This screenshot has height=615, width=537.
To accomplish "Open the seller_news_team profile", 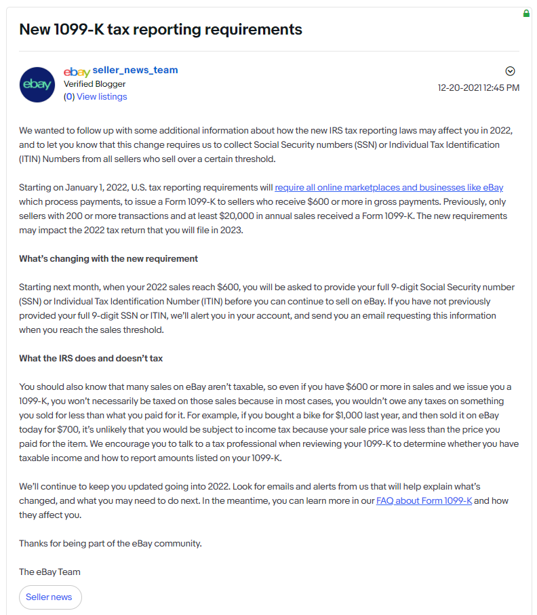I will click(135, 71).
